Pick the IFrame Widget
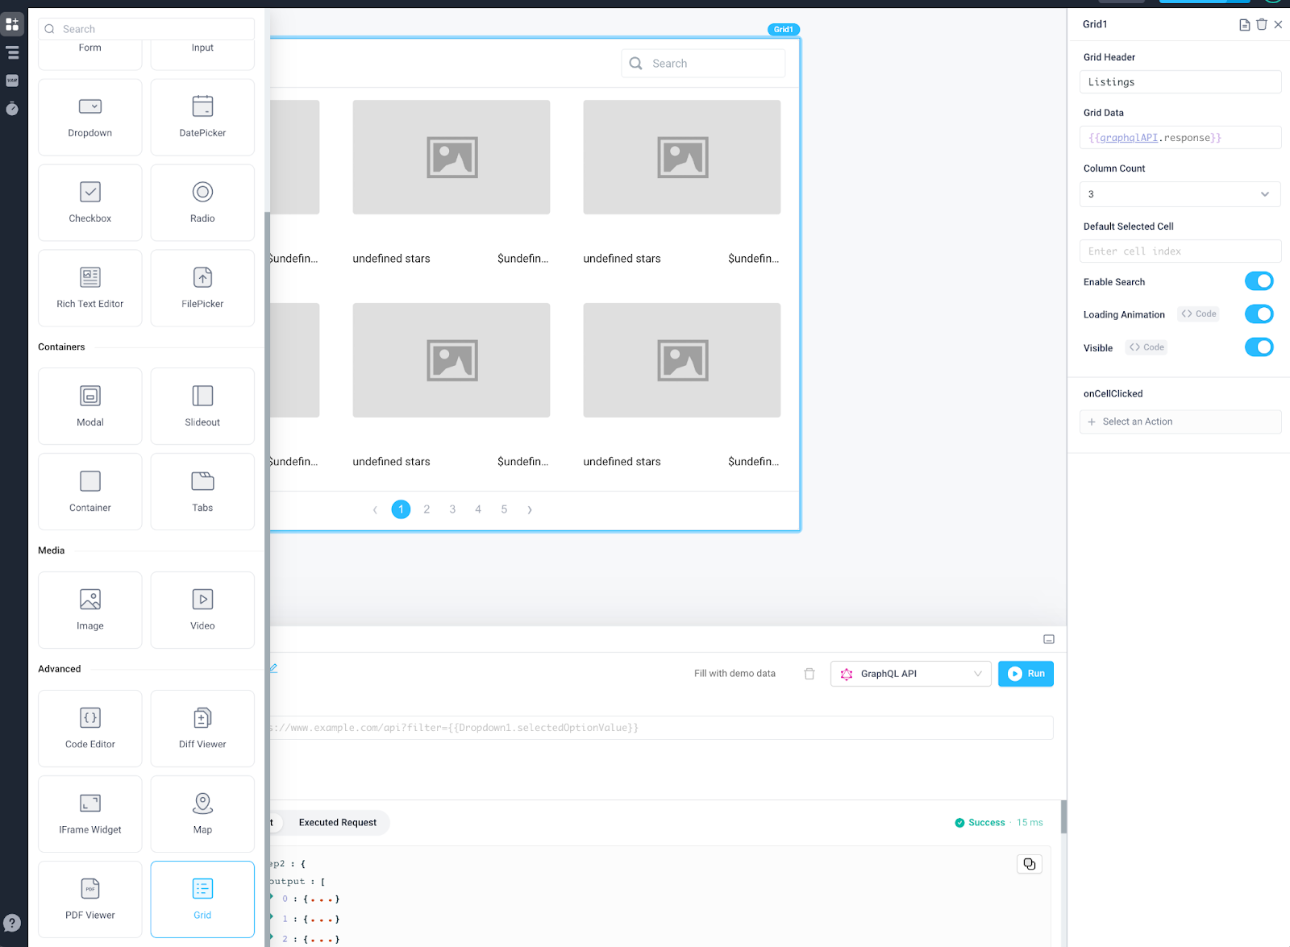Viewport: 1290px width, 947px height. coord(89,813)
